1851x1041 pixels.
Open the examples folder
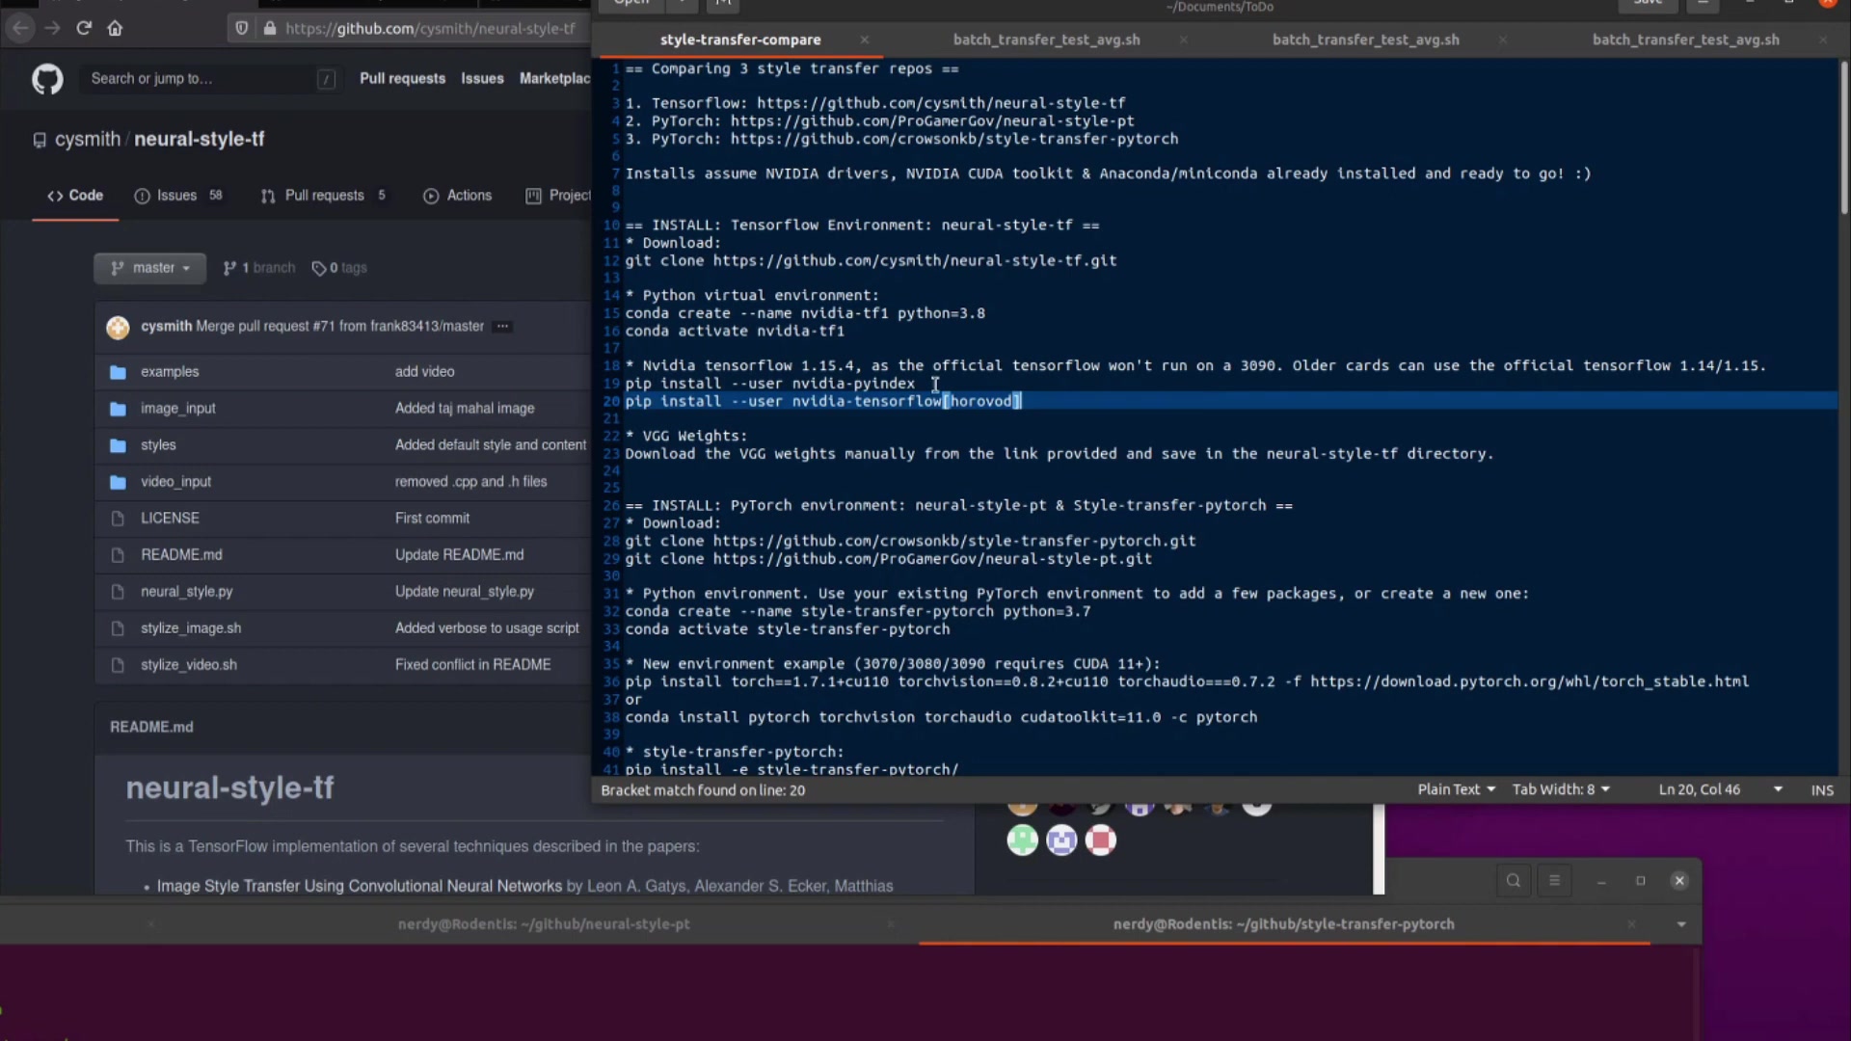point(170,372)
